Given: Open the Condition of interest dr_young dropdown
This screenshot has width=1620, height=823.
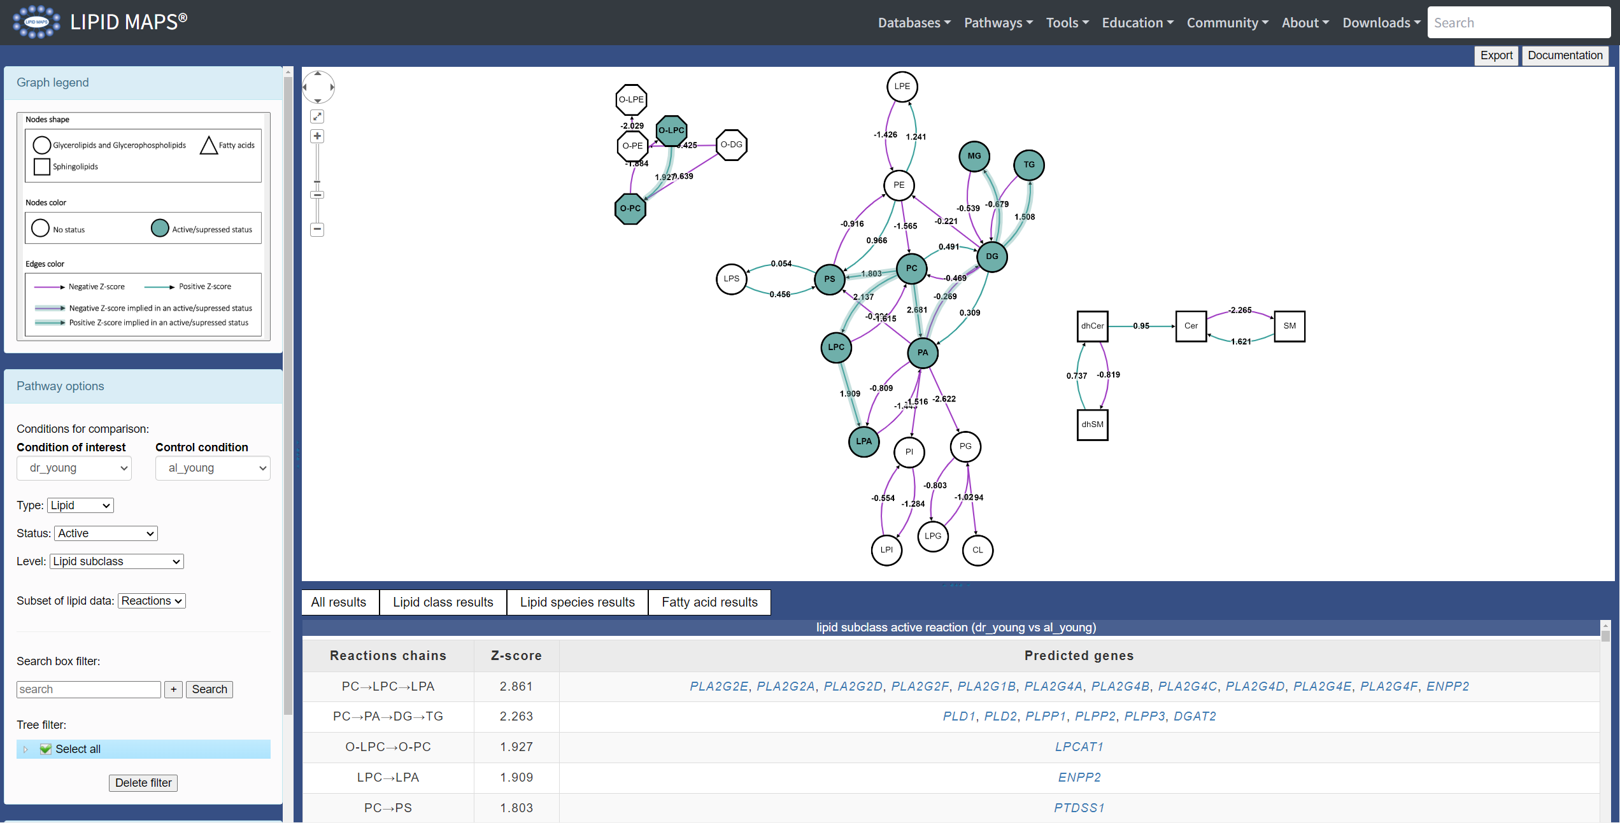Looking at the screenshot, I should click(x=74, y=468).
